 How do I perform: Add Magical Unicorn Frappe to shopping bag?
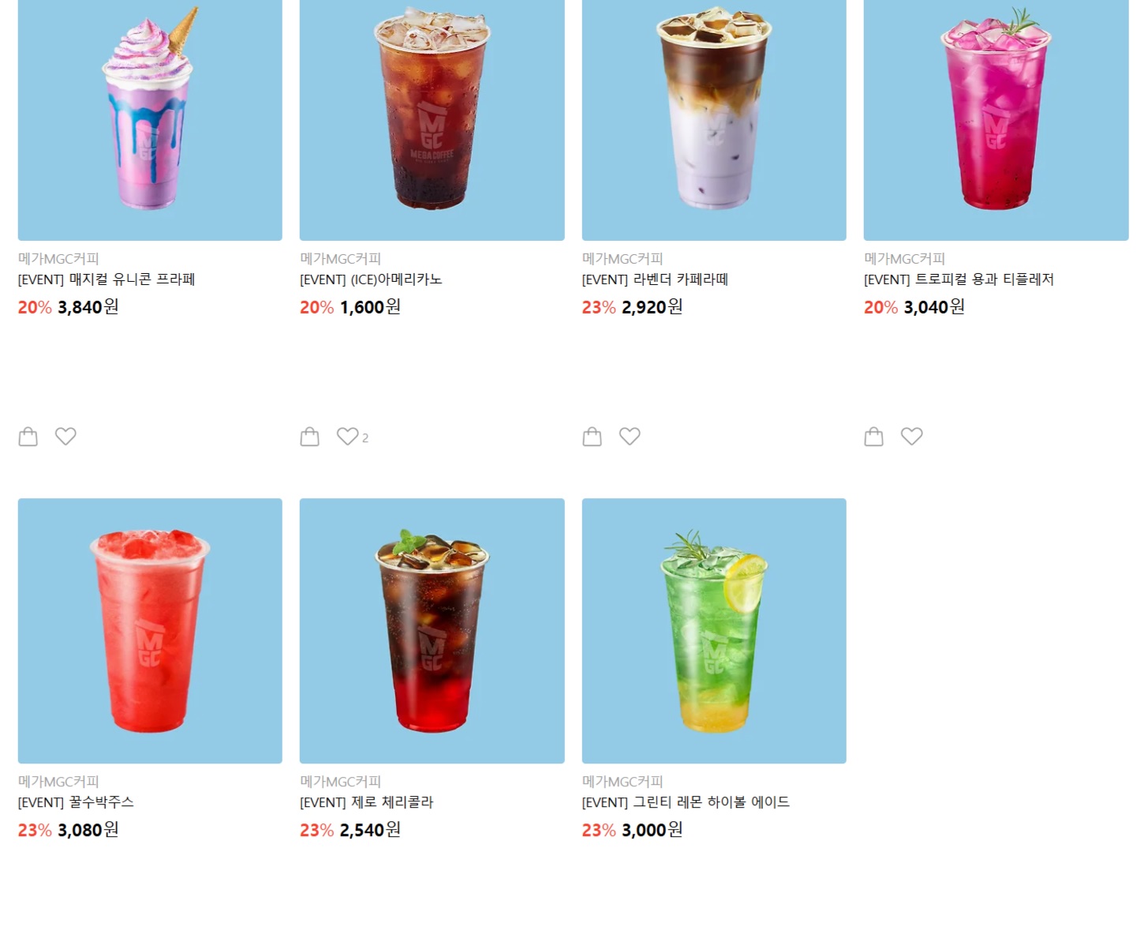click(x=28, y=437)
